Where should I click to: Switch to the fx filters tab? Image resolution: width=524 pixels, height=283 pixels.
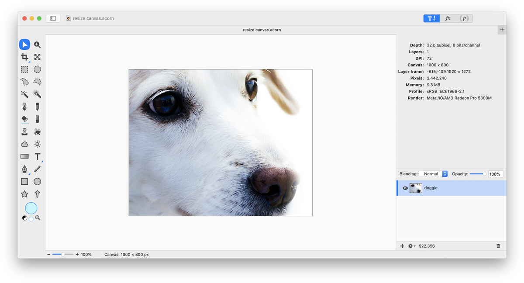(x=448, y=18)
